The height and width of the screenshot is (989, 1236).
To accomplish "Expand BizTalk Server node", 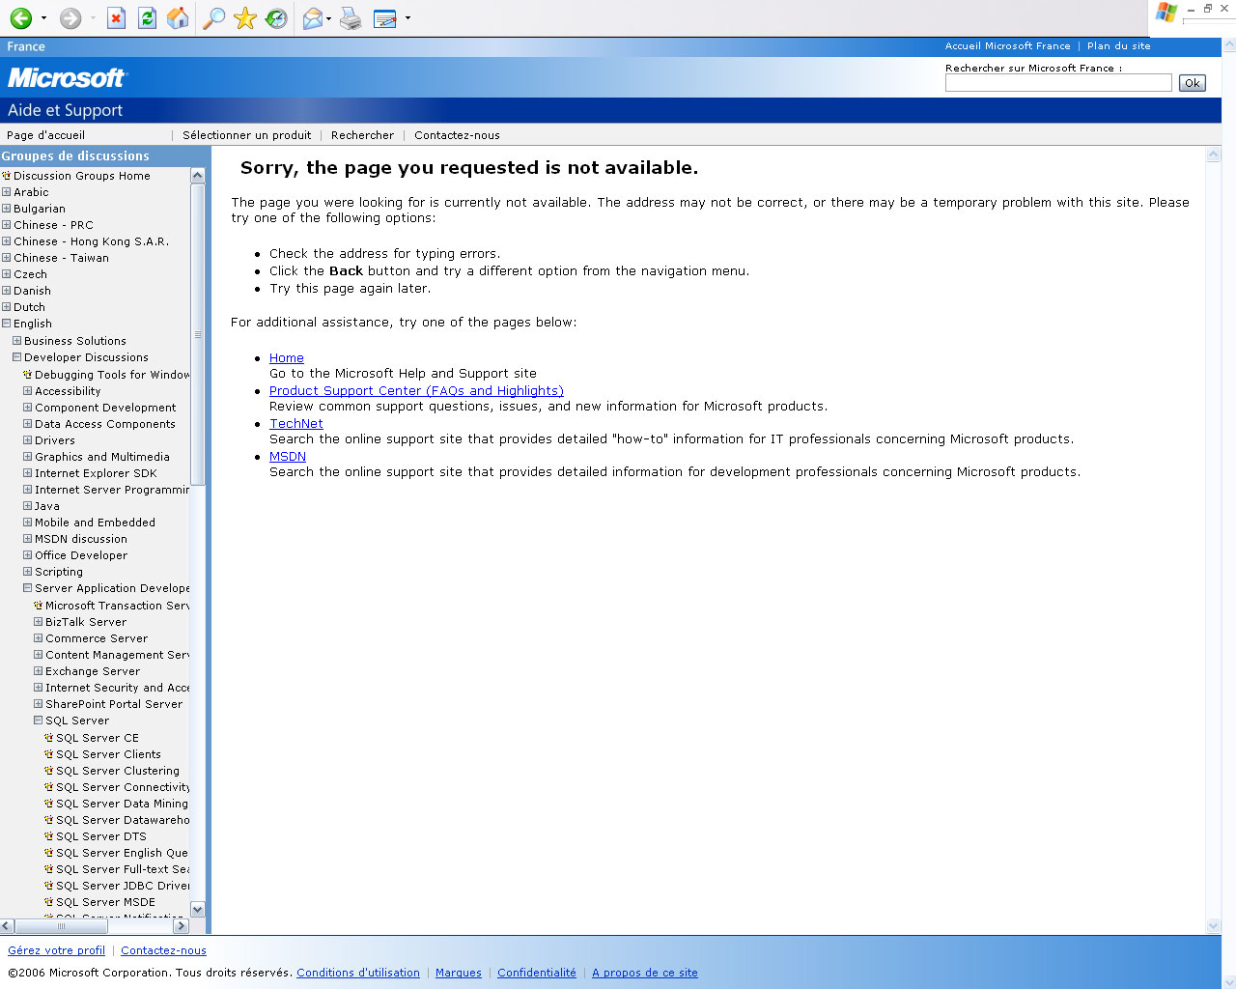I will [x=38, y=622].
